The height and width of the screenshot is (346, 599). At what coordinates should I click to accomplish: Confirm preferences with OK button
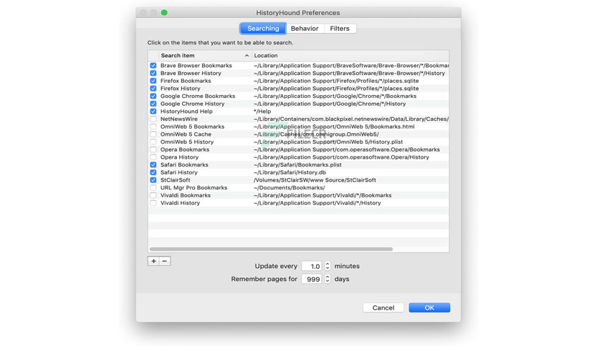tap(429, 308)
